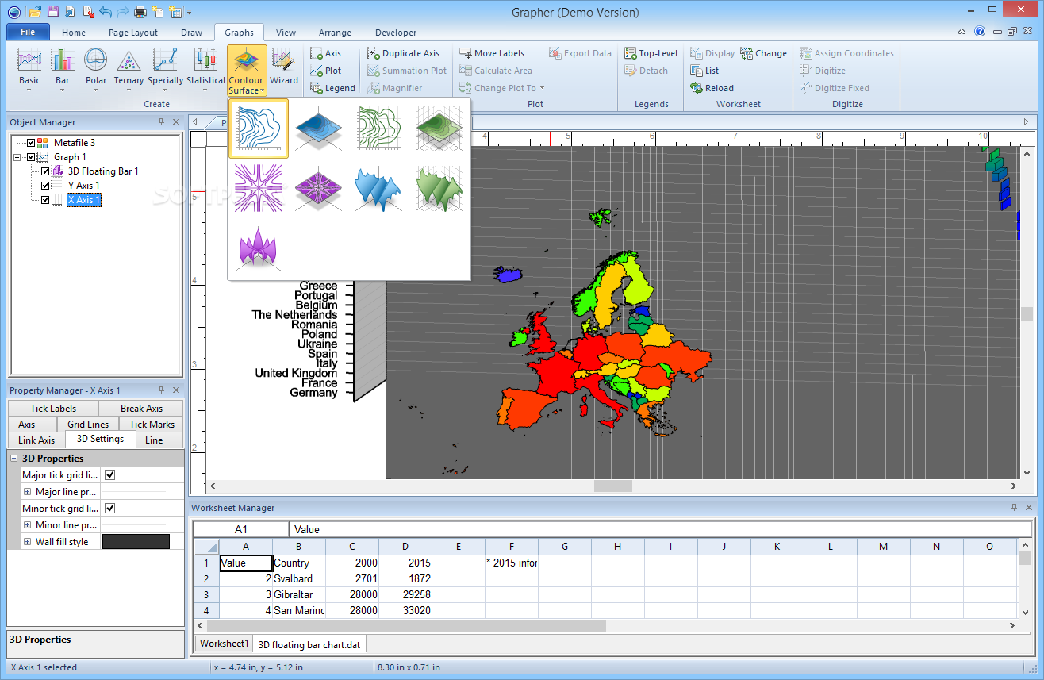Open the Break Axis property tab
This screenshot has width=1044, height=680.
(x=141, y=409)
